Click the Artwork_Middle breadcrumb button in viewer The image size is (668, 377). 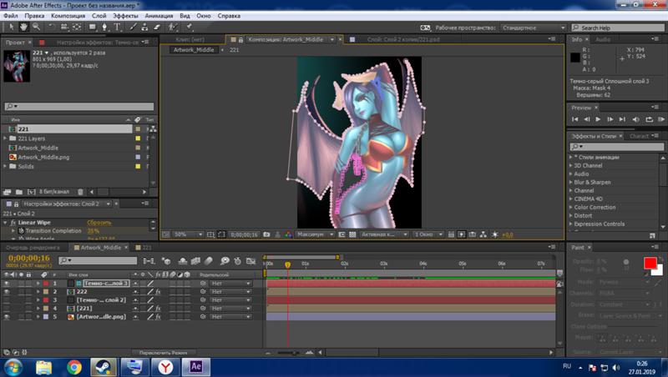[194, 50]
